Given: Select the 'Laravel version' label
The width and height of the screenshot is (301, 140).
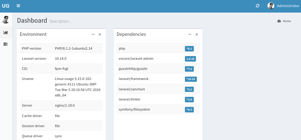Looking at the screenshot, I should [34, 59].
